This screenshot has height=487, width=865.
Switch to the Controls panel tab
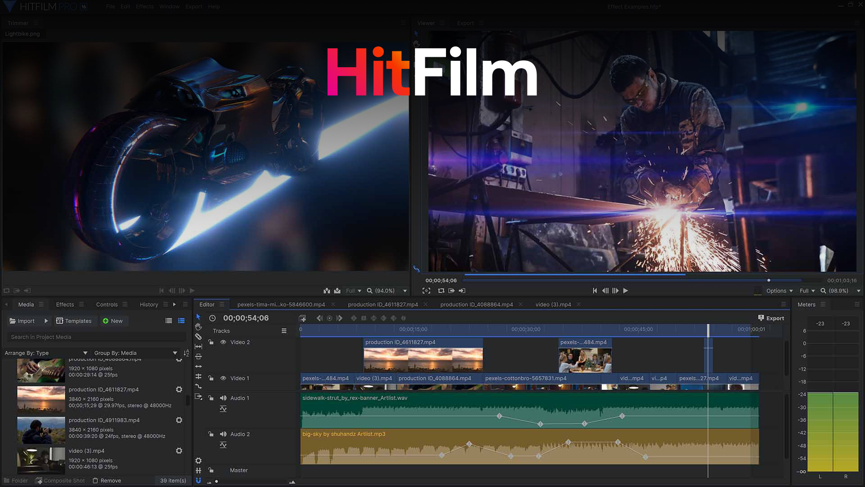tap(107, 304)
